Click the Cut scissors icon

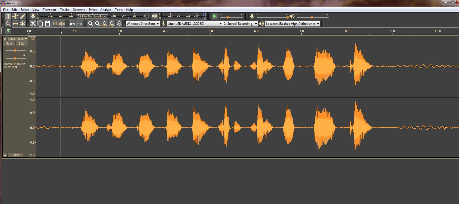(x=33, y=24)
